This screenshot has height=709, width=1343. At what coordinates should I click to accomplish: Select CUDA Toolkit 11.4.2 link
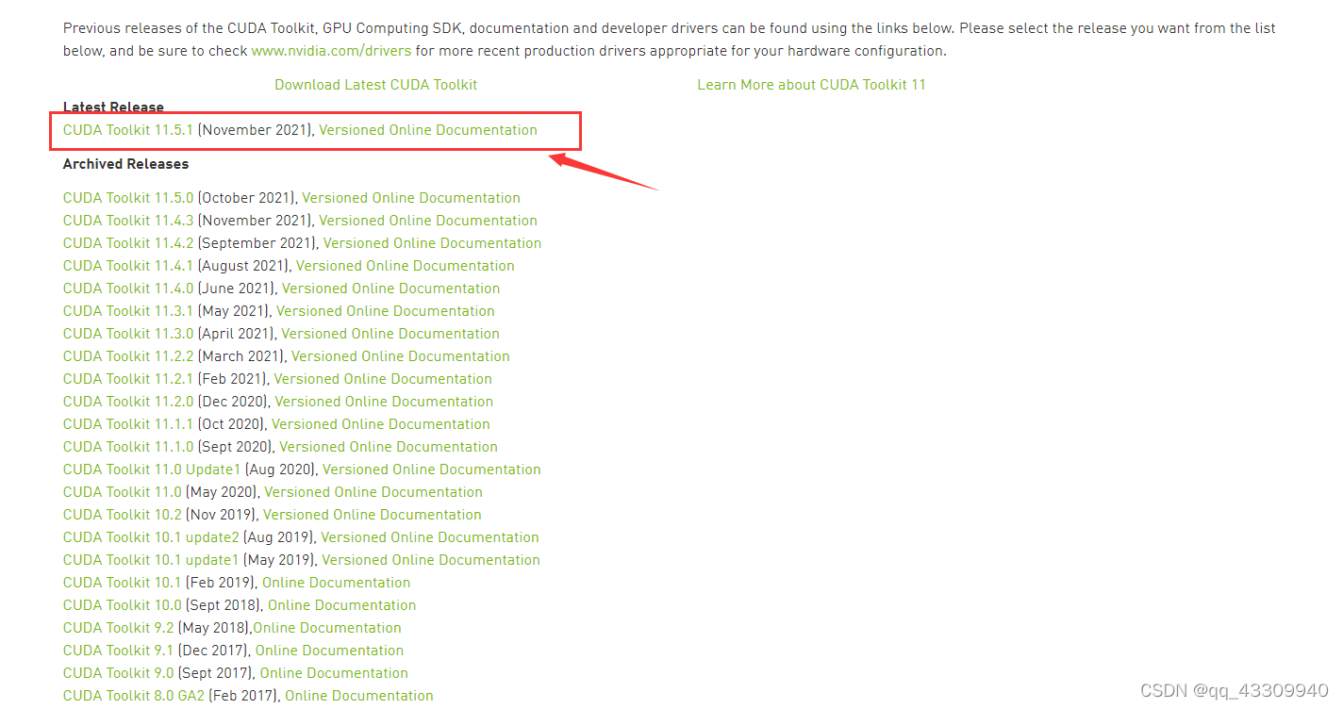pyautogui.click(x=127, y=243)
